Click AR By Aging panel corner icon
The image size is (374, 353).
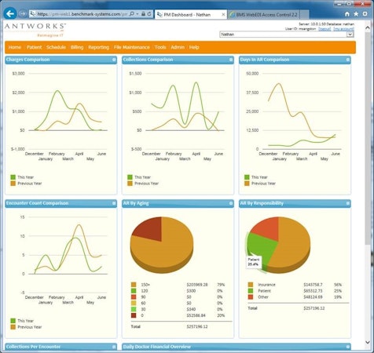231,203
